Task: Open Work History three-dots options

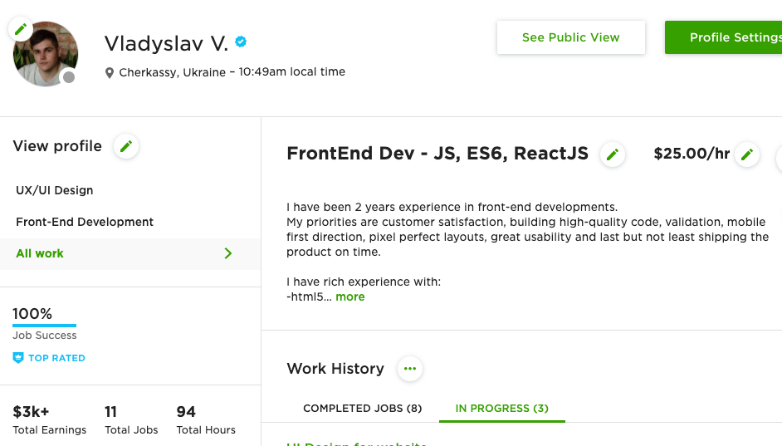Action: pyautogui.click(x=410, y=369)
